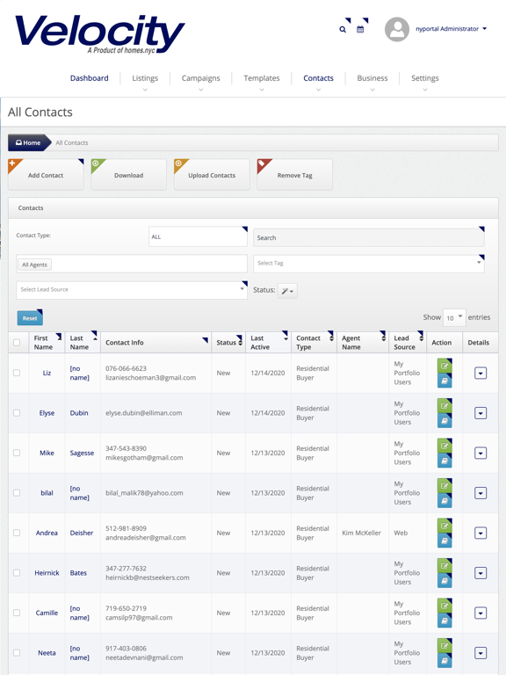The image size is (506, 675).
Task: Click green edit icon for Liz row
Action: click(445, 366)
